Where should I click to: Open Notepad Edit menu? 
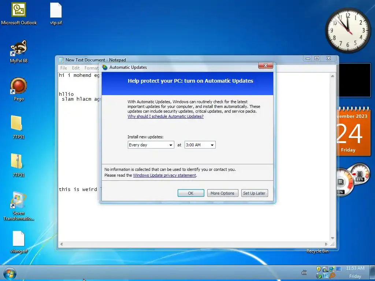pyautogui.click(x=76, y=68)
